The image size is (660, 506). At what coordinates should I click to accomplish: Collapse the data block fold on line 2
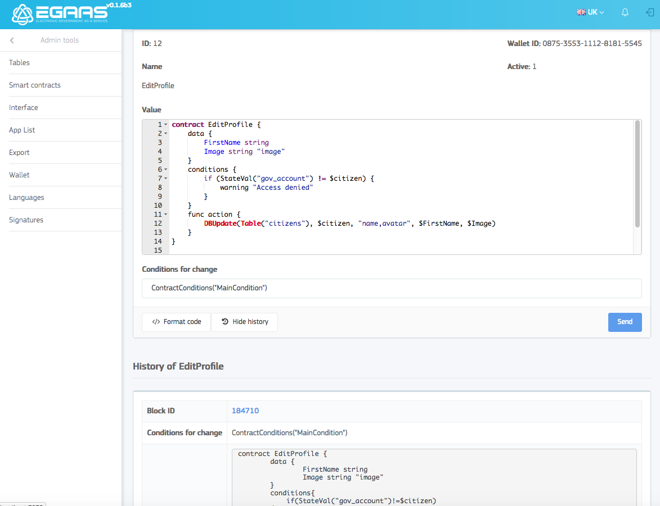166,134
